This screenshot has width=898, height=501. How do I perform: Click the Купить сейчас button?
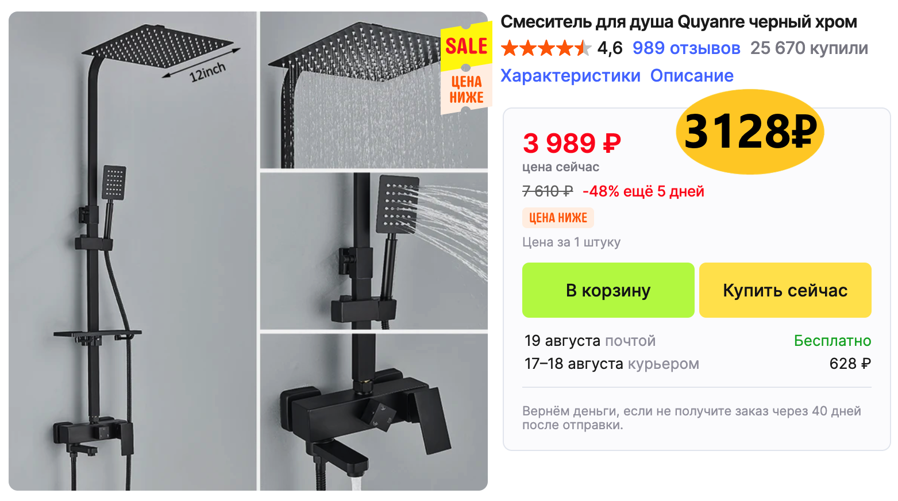(785, 290)
